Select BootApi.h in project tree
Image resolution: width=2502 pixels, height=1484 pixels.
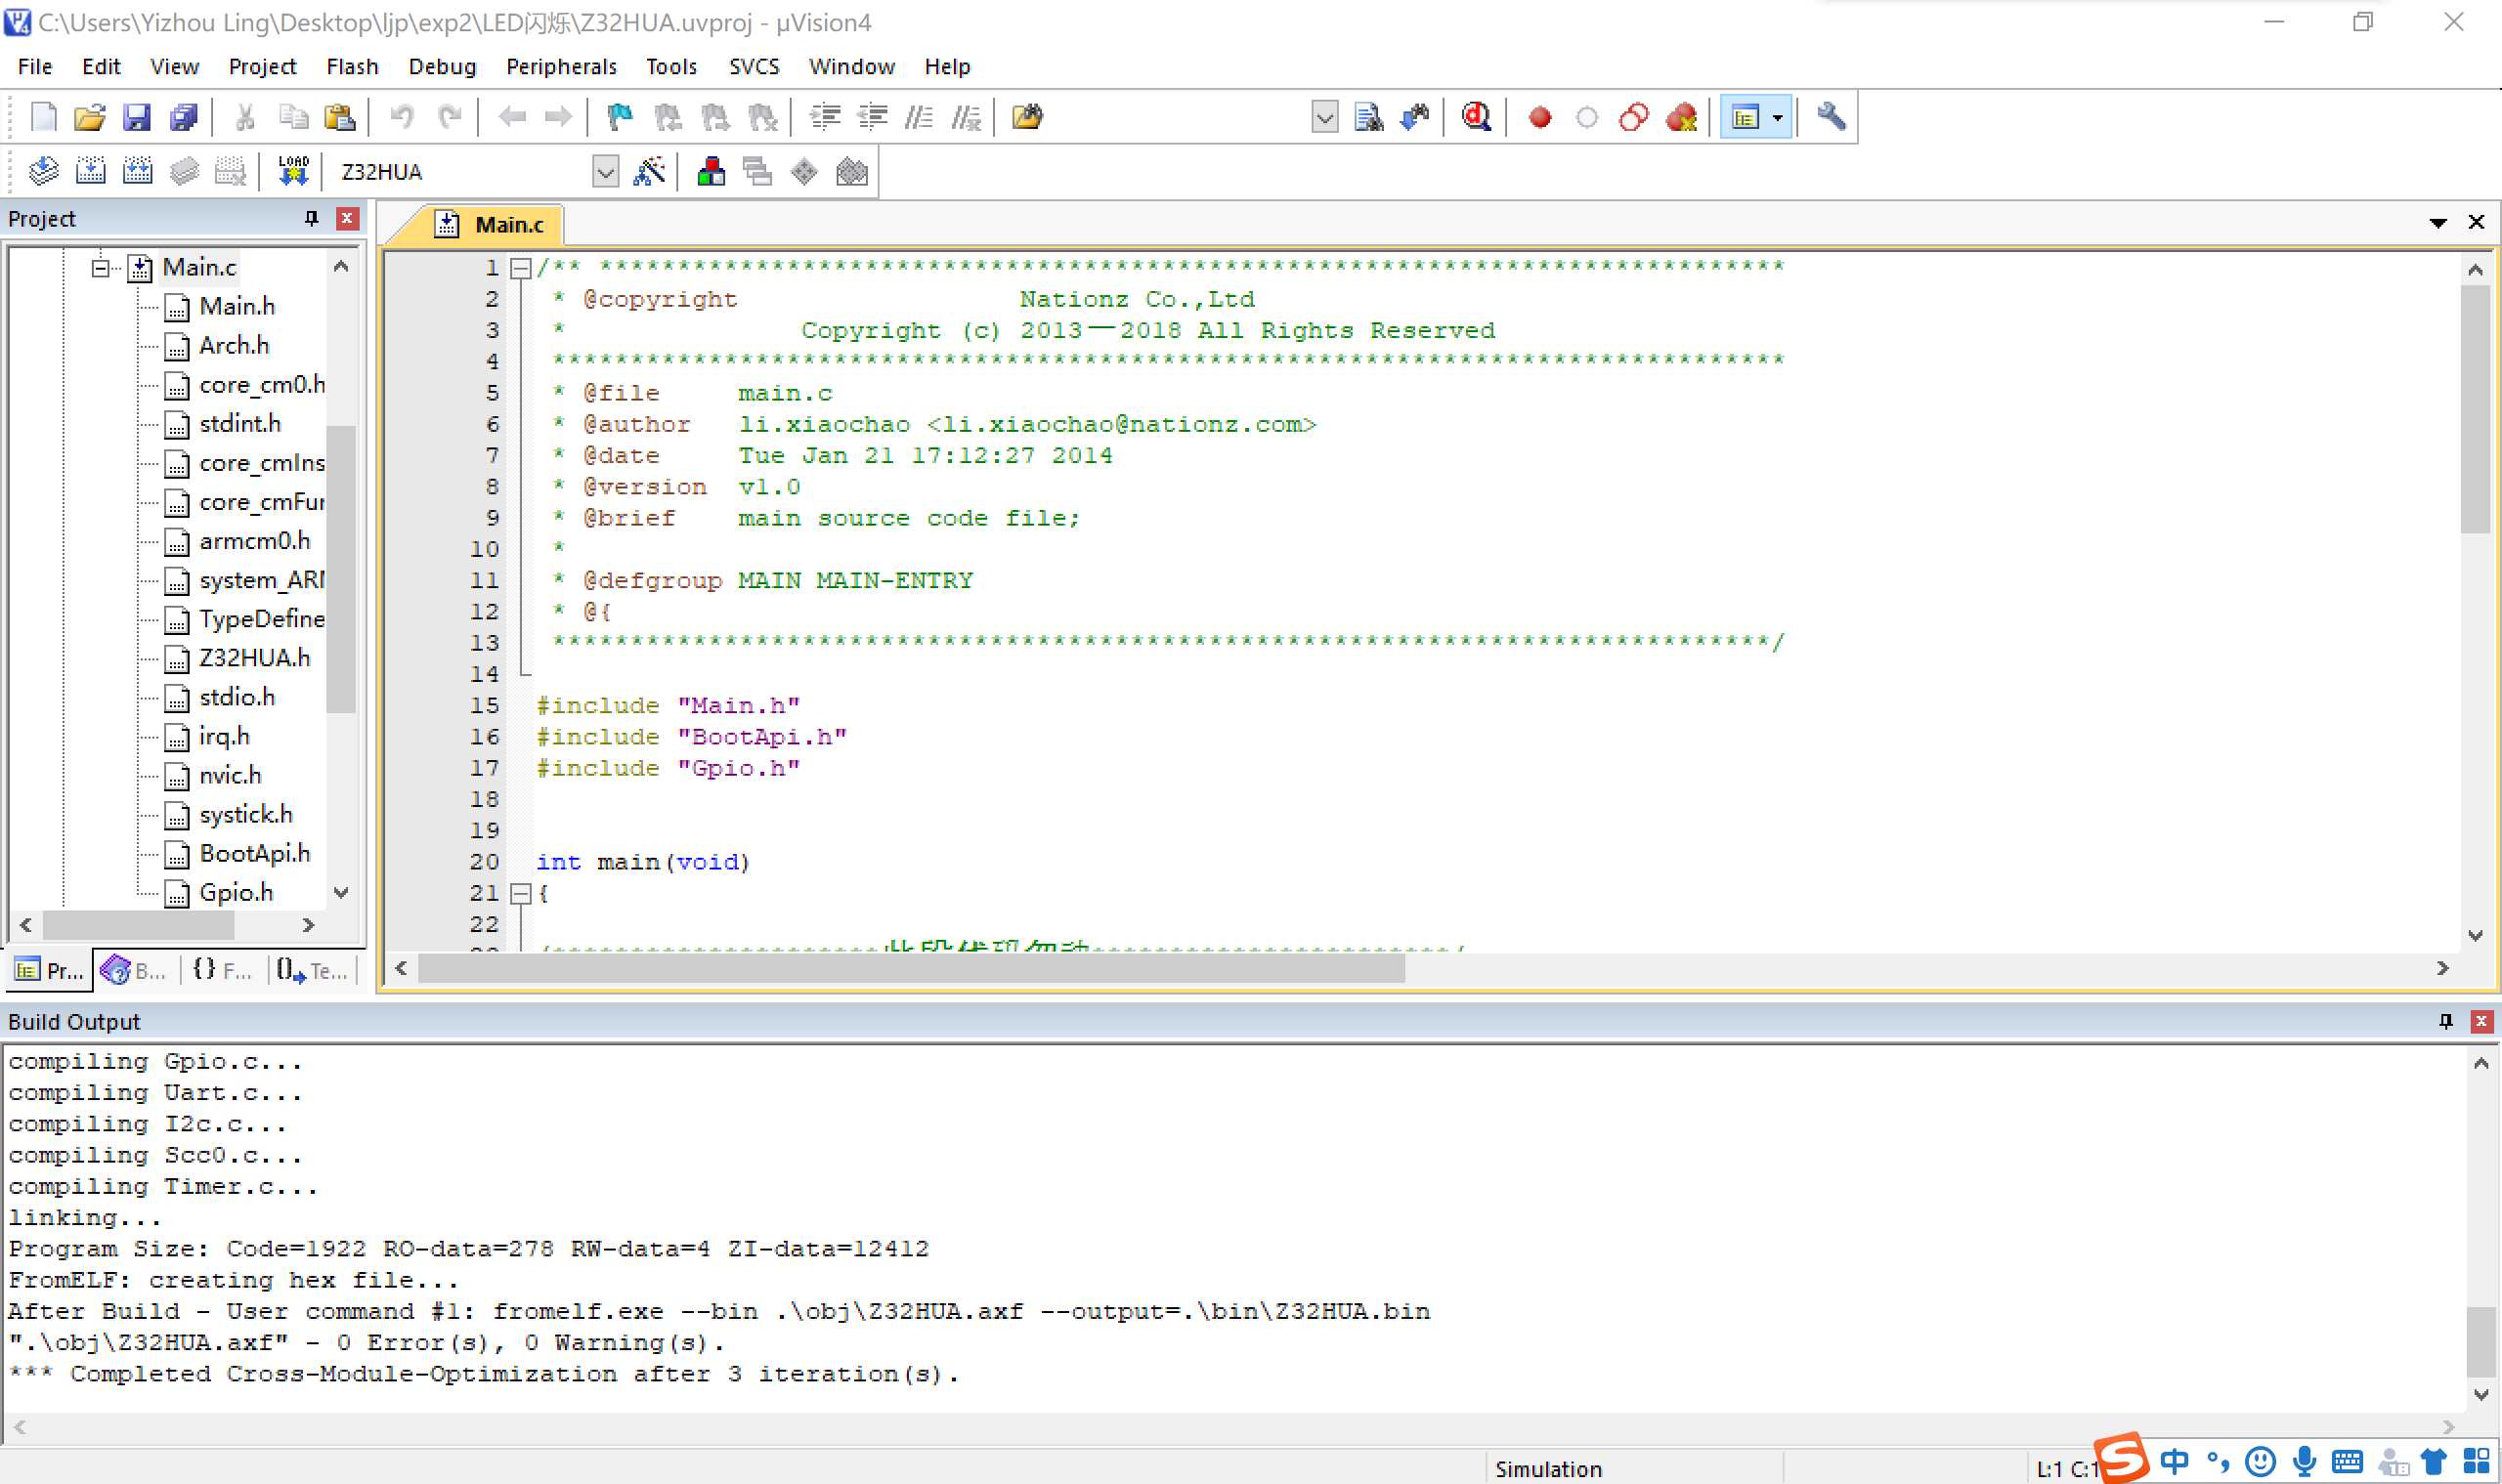(254, 854)
